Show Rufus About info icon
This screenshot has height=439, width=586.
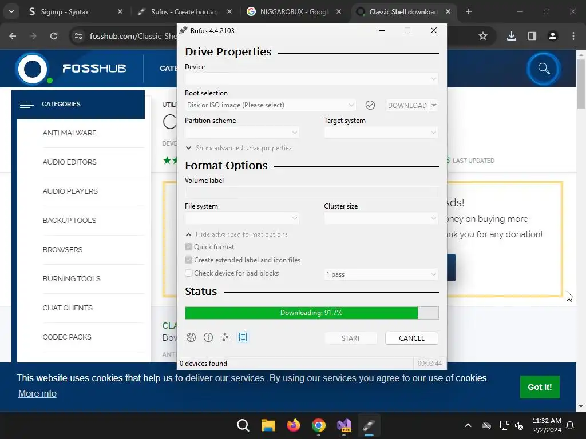[x=208, y=337]
